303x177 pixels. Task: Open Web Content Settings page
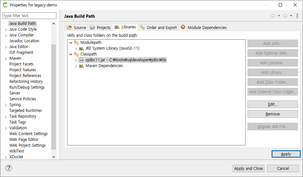click(x=29, y=134)
